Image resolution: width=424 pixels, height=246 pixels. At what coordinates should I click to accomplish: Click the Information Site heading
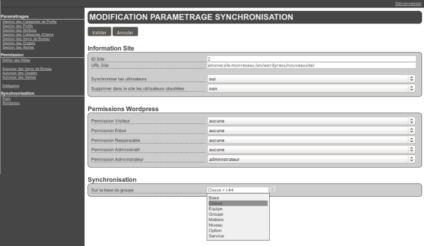111,49
